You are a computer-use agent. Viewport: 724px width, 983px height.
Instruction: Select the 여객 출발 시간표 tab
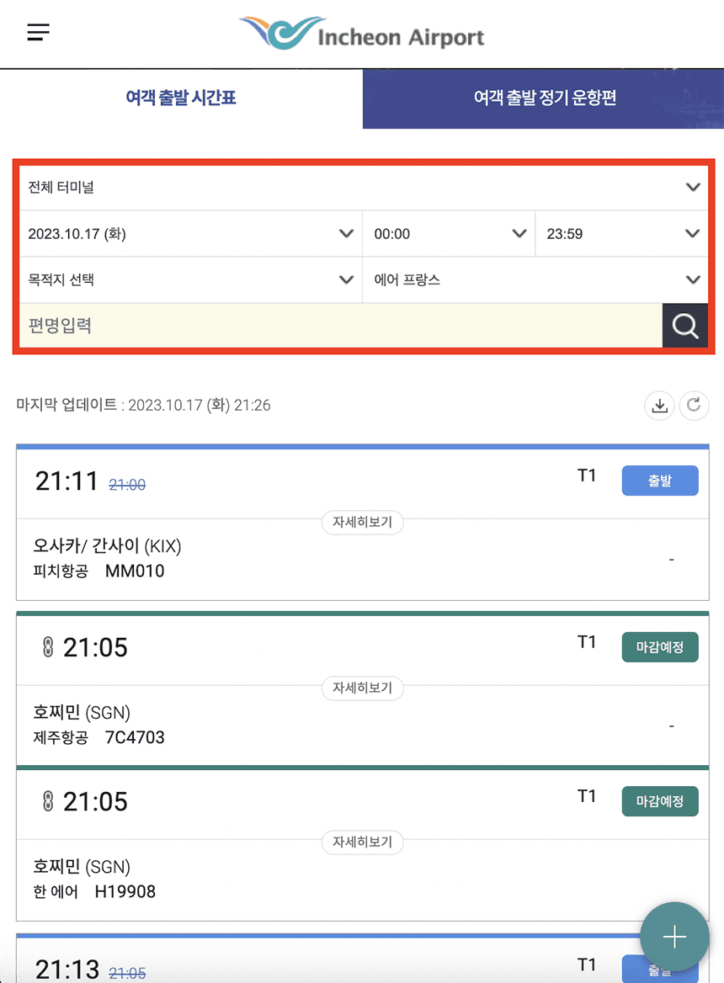click(x=179, y=98)
